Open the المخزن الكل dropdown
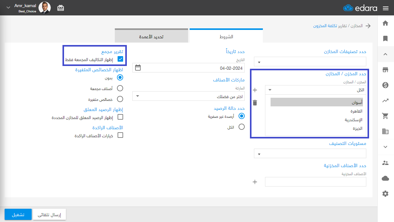The height and width of the screenshot is (222, 394). coord(316,90)
